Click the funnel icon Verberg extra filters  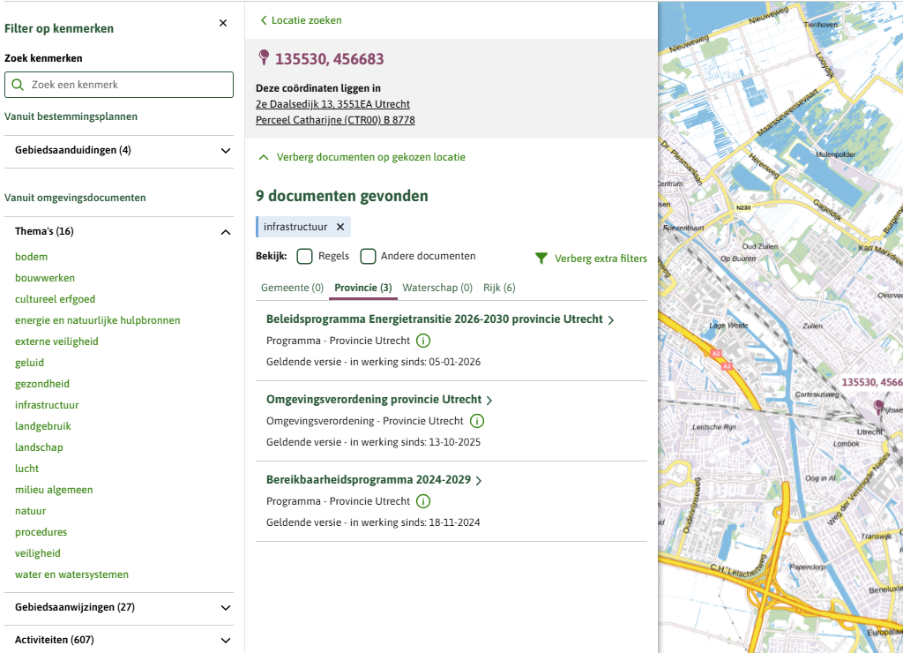[x=541, y=259]
